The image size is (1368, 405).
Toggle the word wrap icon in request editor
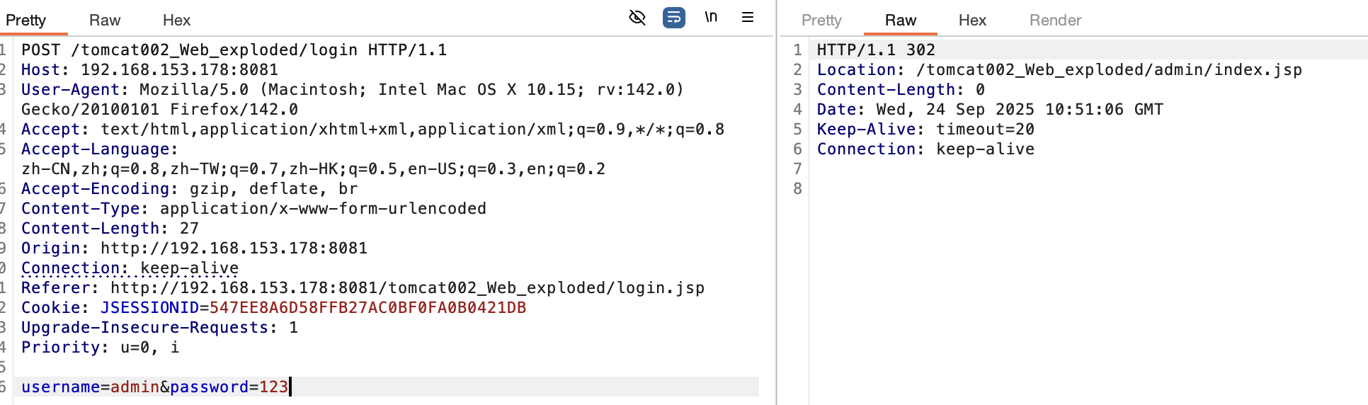pos(673,18)
